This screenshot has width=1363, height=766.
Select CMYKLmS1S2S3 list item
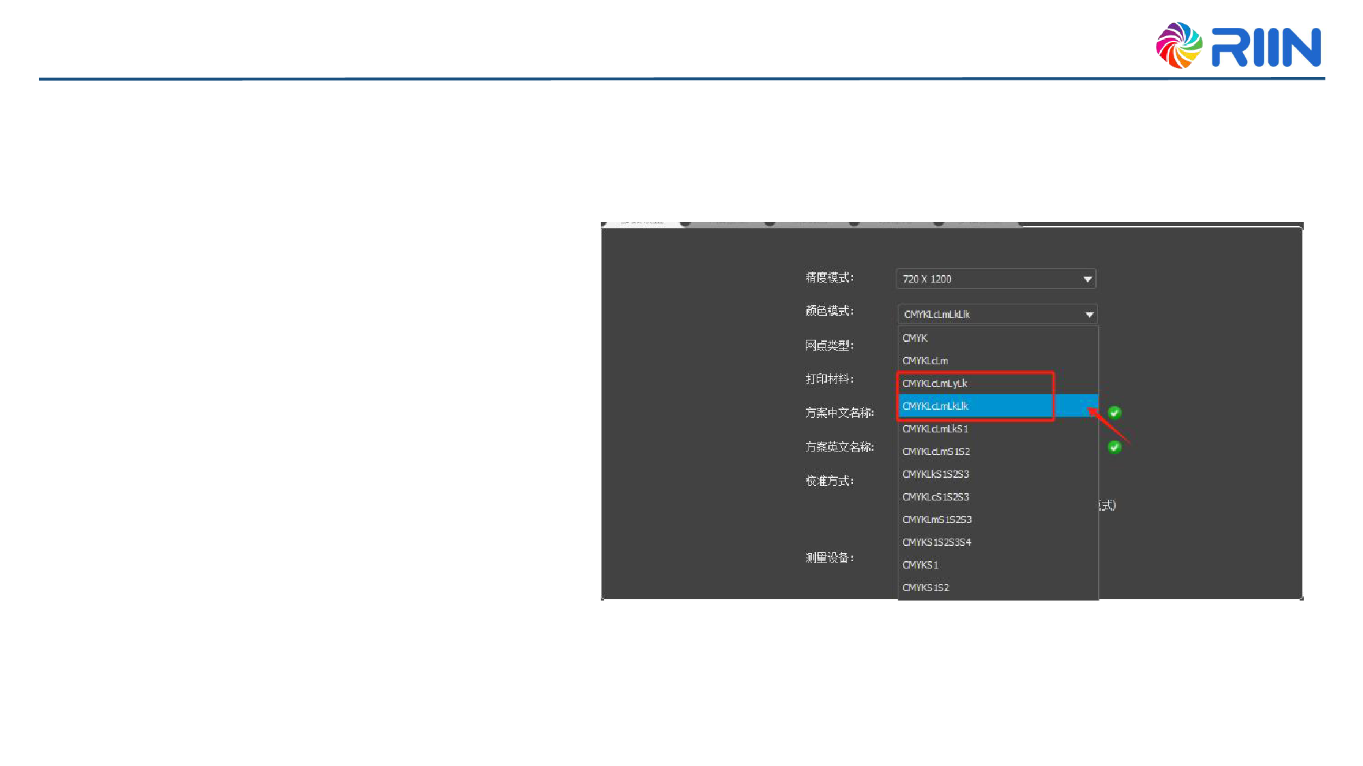click(937, 520)
